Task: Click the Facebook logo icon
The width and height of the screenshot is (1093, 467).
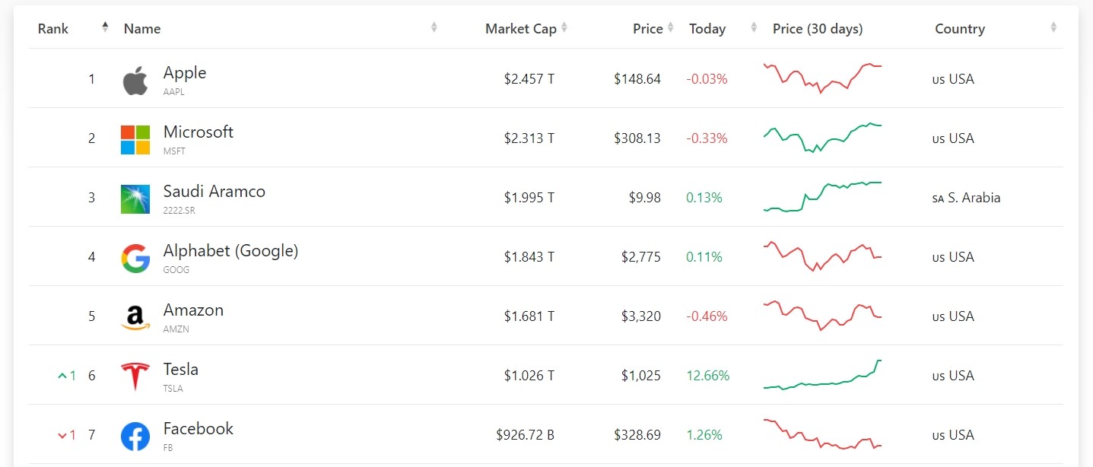Action: pyautogui.click(x=135, y=437)
